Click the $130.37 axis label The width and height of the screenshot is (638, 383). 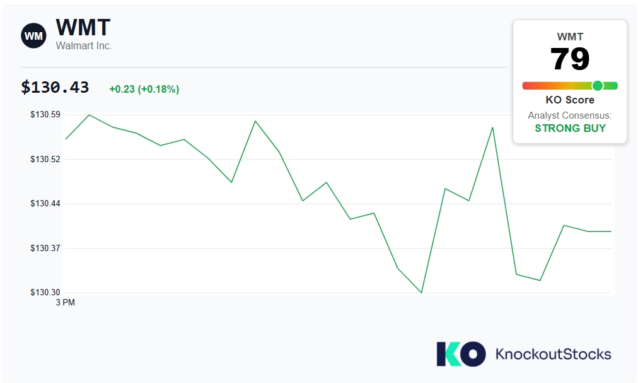[45, 248]
